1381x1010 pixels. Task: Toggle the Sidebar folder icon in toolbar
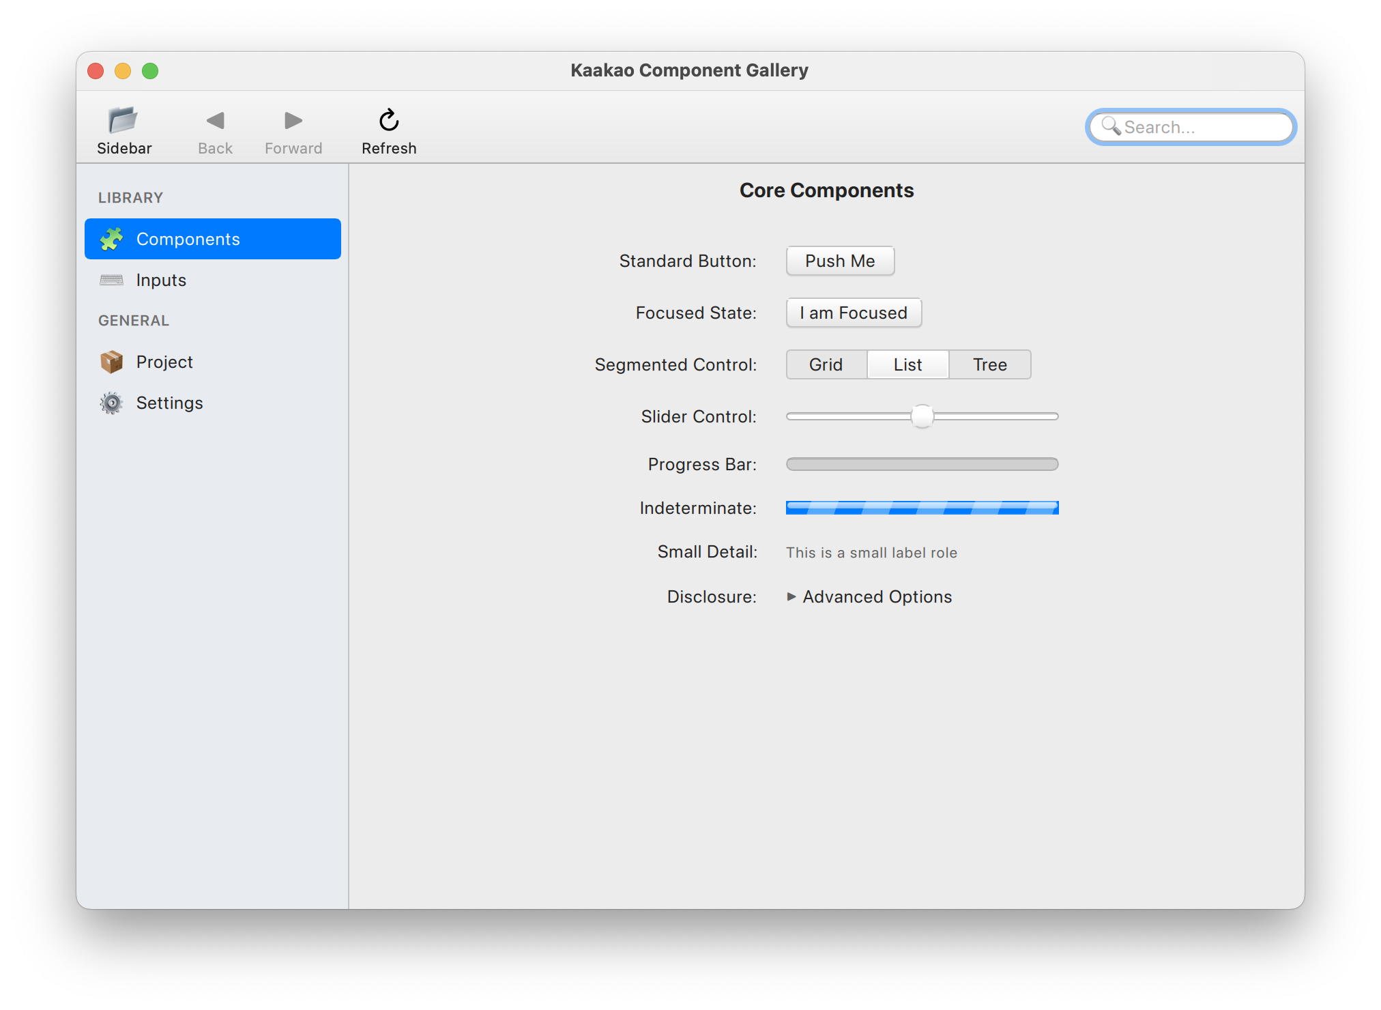click(123, 120)
